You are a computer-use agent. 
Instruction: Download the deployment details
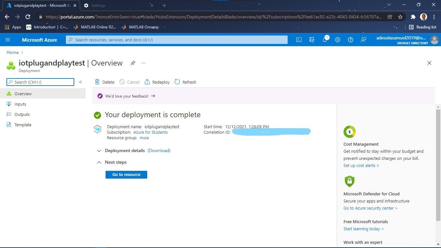pyautogui.click(x=159, y=150)
